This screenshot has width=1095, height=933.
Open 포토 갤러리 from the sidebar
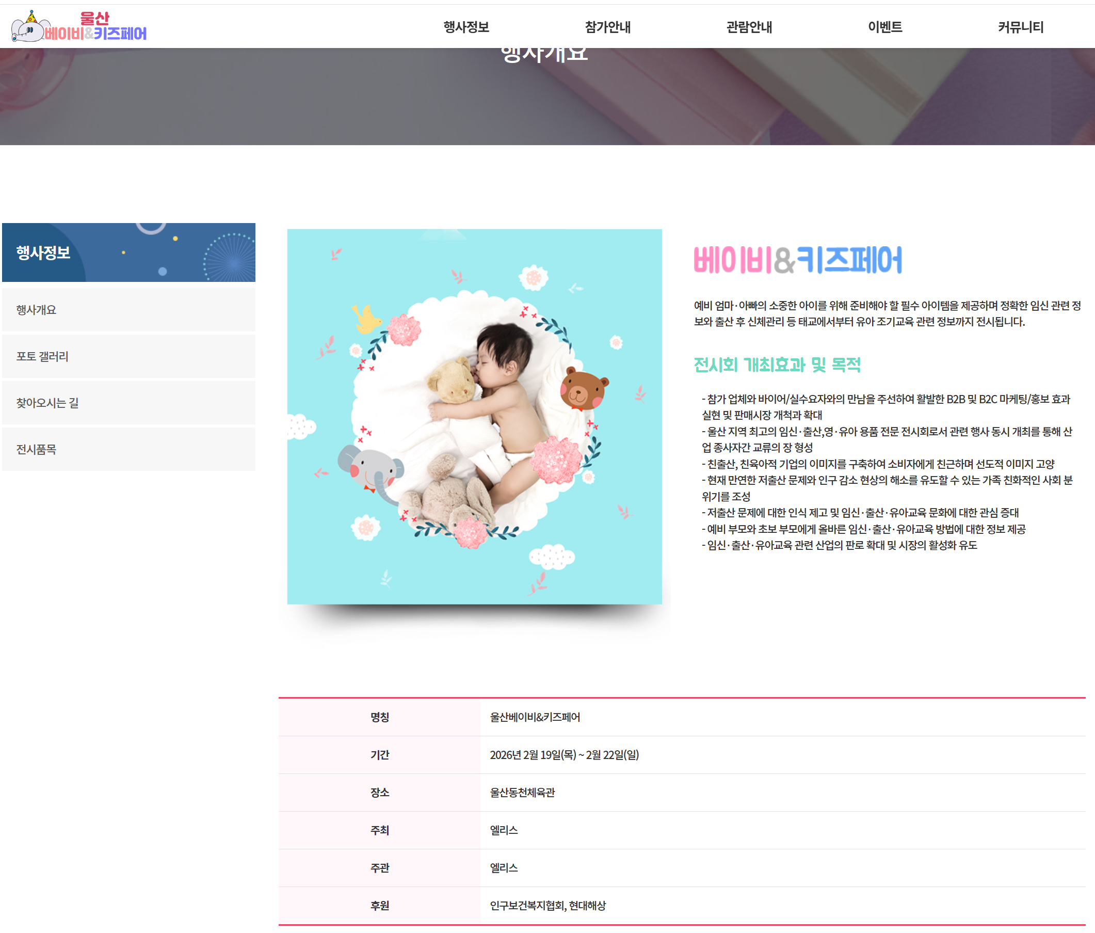point(42,356)
